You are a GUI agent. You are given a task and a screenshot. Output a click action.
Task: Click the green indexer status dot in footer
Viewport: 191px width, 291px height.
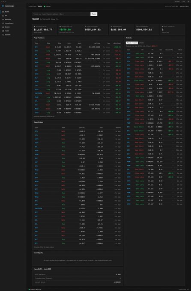[29, 289]
